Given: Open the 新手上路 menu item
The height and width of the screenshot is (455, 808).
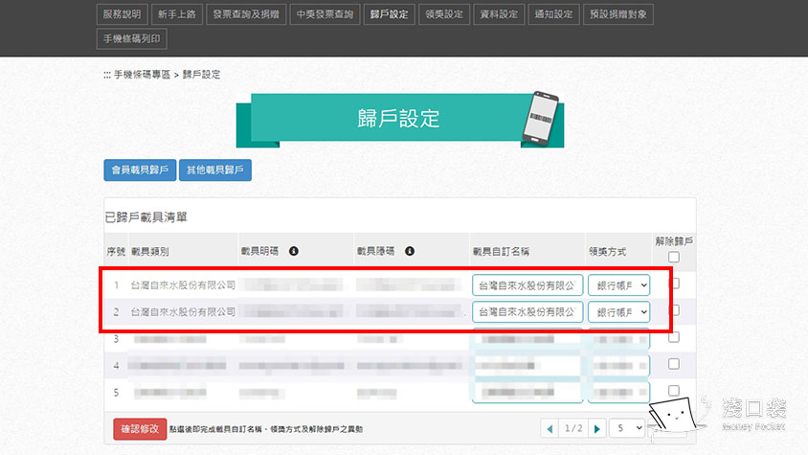Looking at the screenshot, I should [x=177, y=14].
